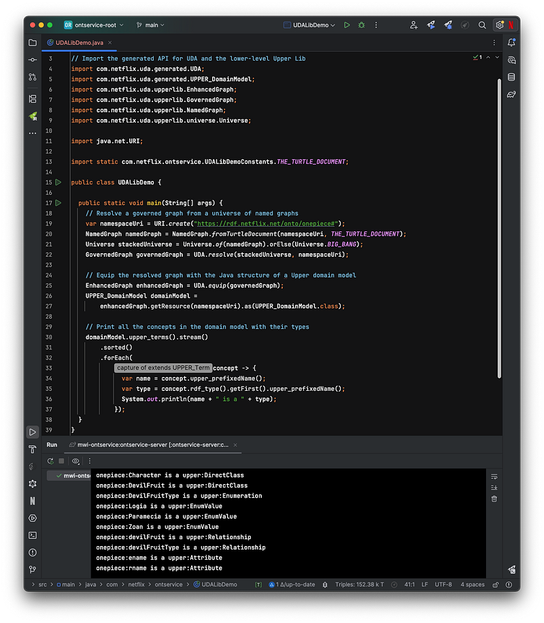Open the Commit tool window

(32, 60)
